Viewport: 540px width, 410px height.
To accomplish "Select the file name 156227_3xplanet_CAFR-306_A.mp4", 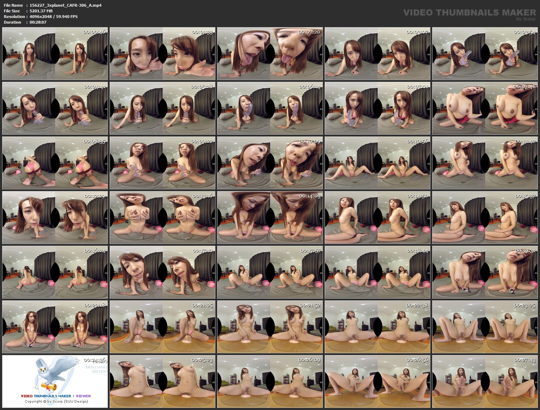I will (65, 5).
